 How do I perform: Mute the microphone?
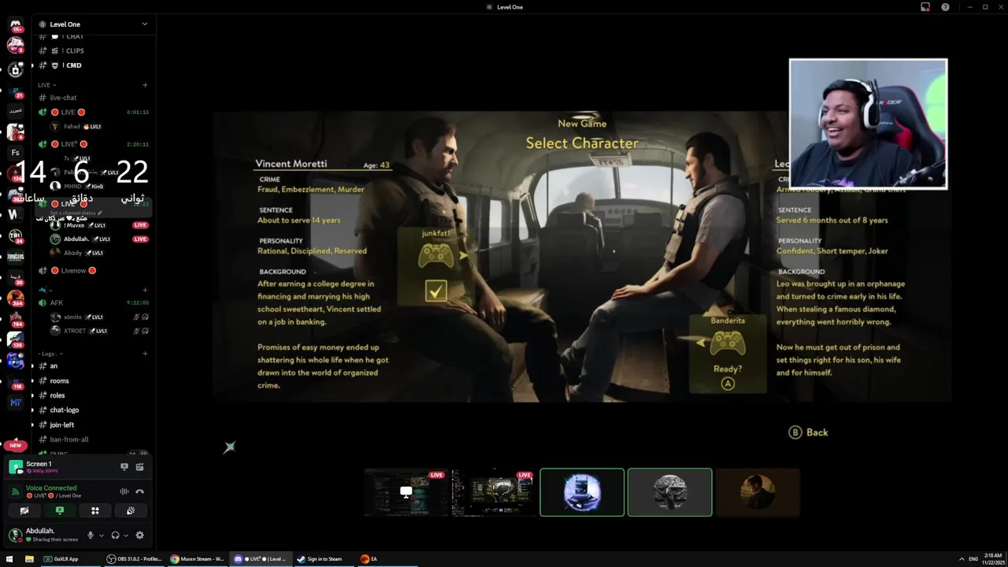tap(91, 535)
